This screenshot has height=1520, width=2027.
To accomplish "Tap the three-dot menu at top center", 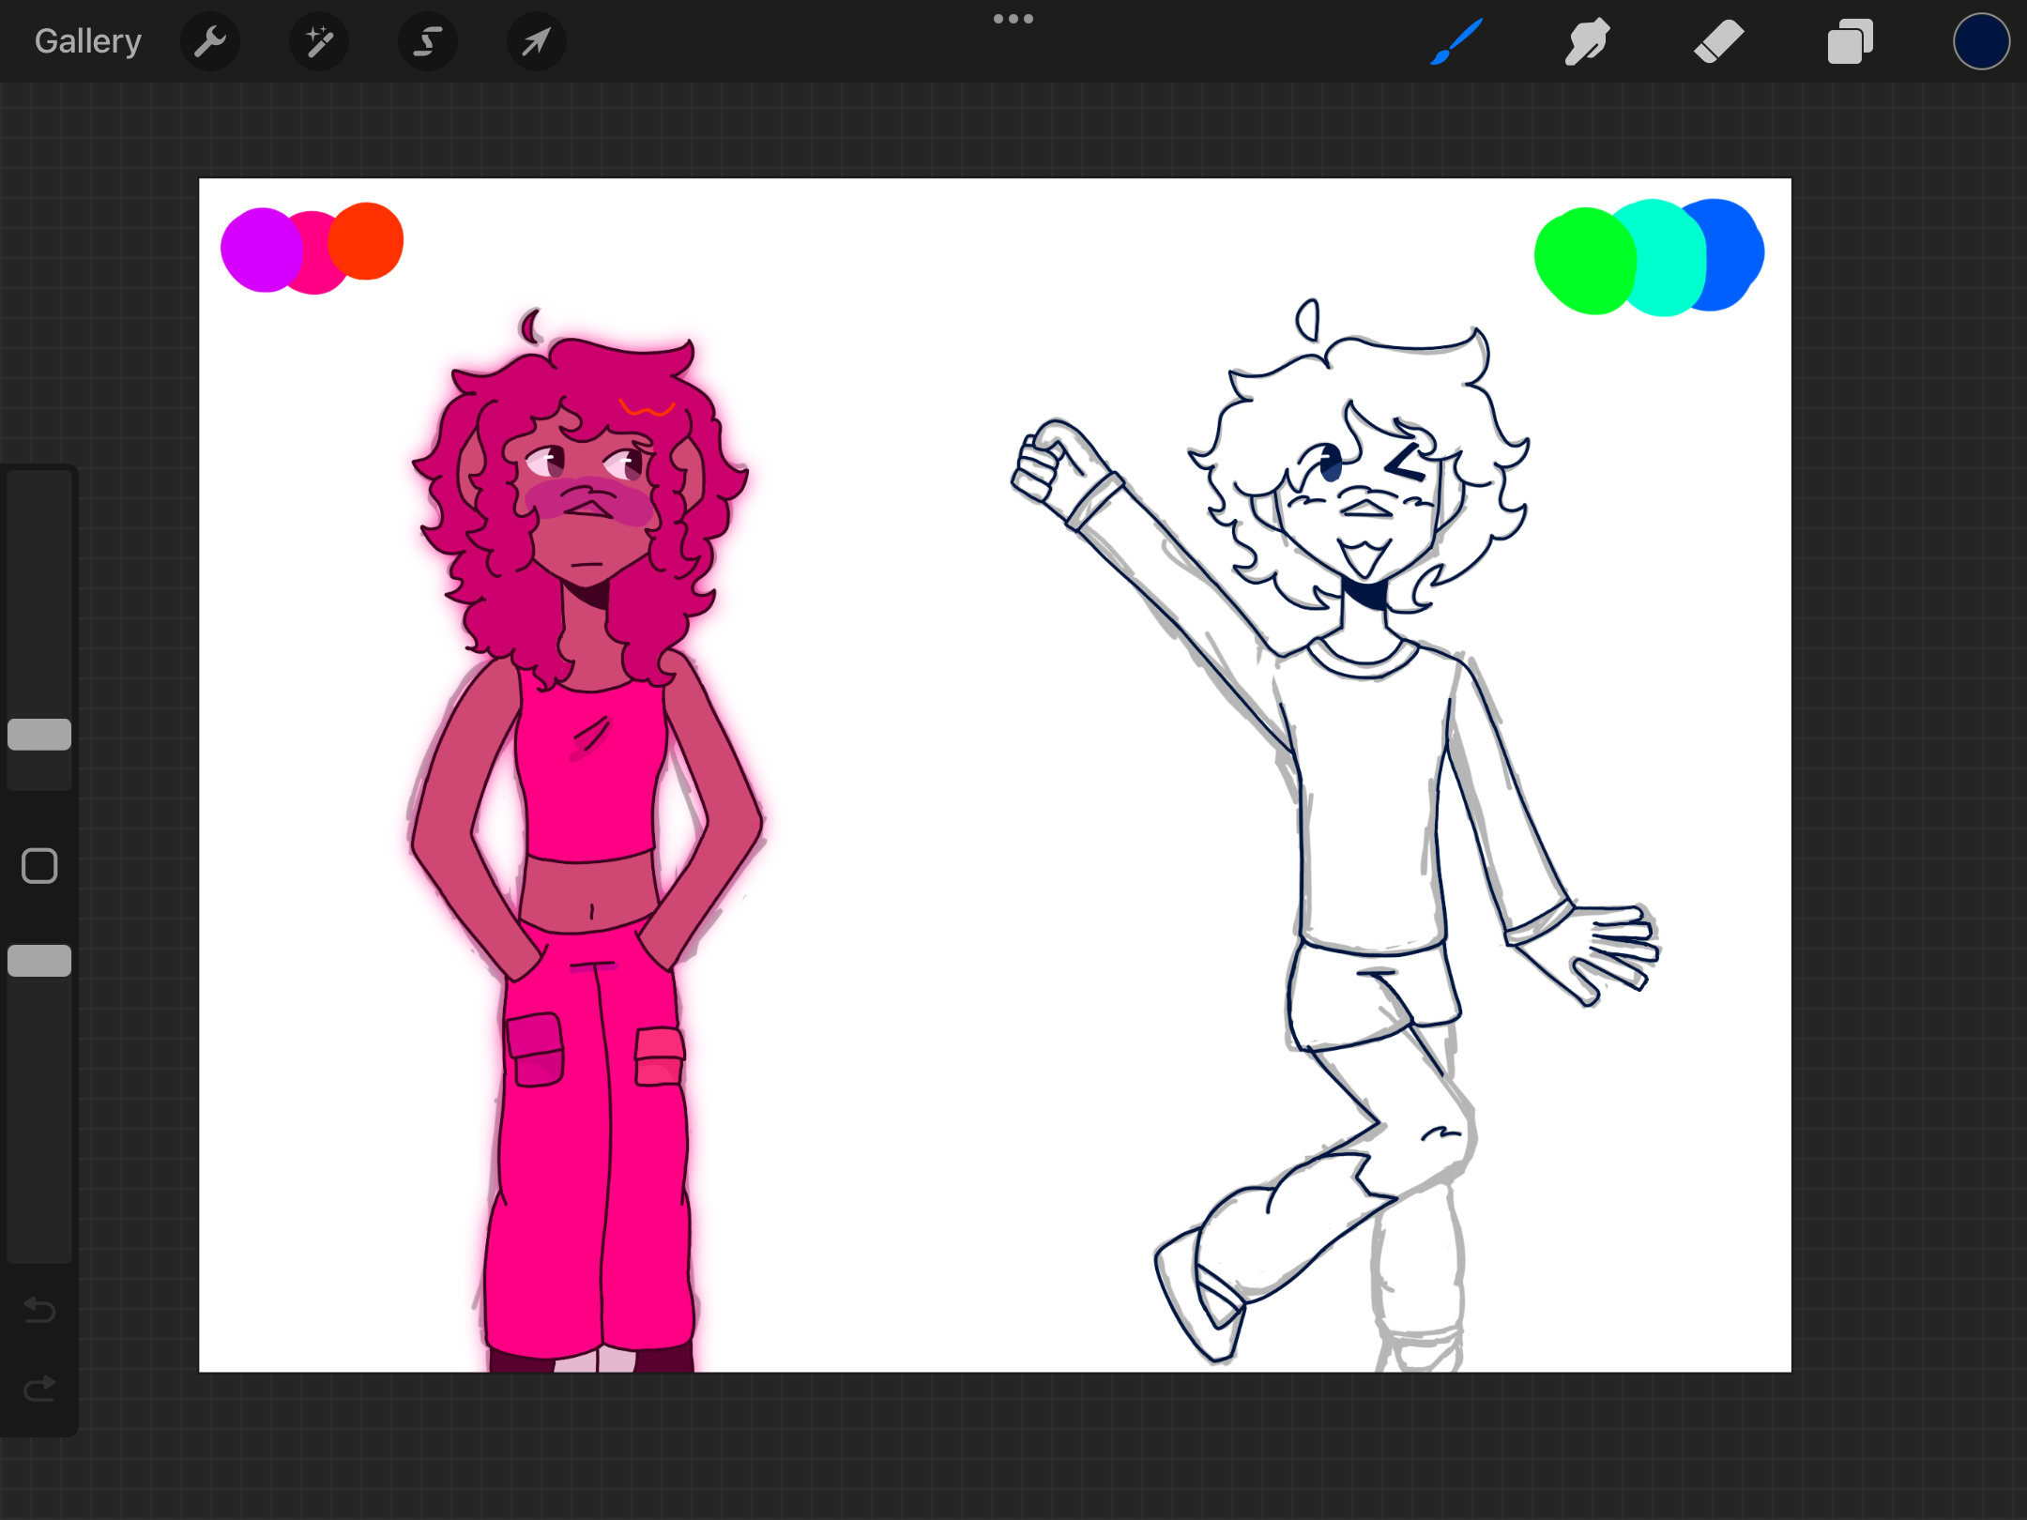I will click(1013, 19).
